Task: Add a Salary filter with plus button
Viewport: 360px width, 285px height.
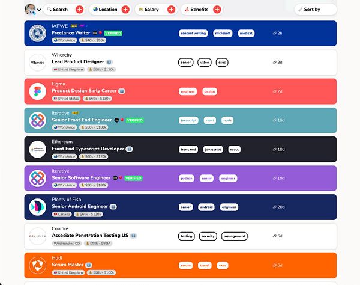Action: [x=171, y=10]
